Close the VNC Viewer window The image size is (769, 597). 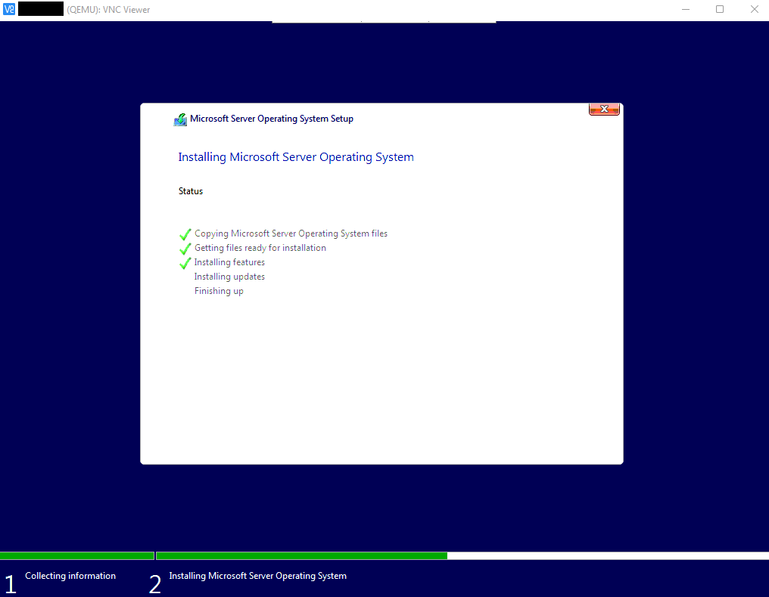pos(754,10)
